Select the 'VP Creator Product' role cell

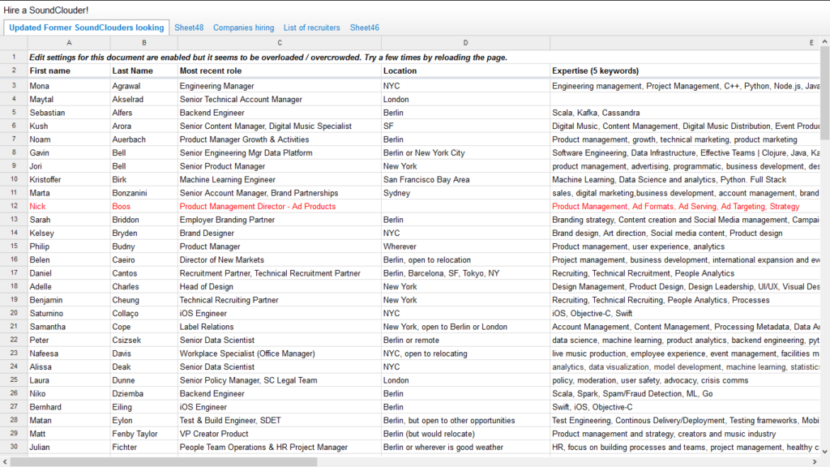(x=280, y=434)
